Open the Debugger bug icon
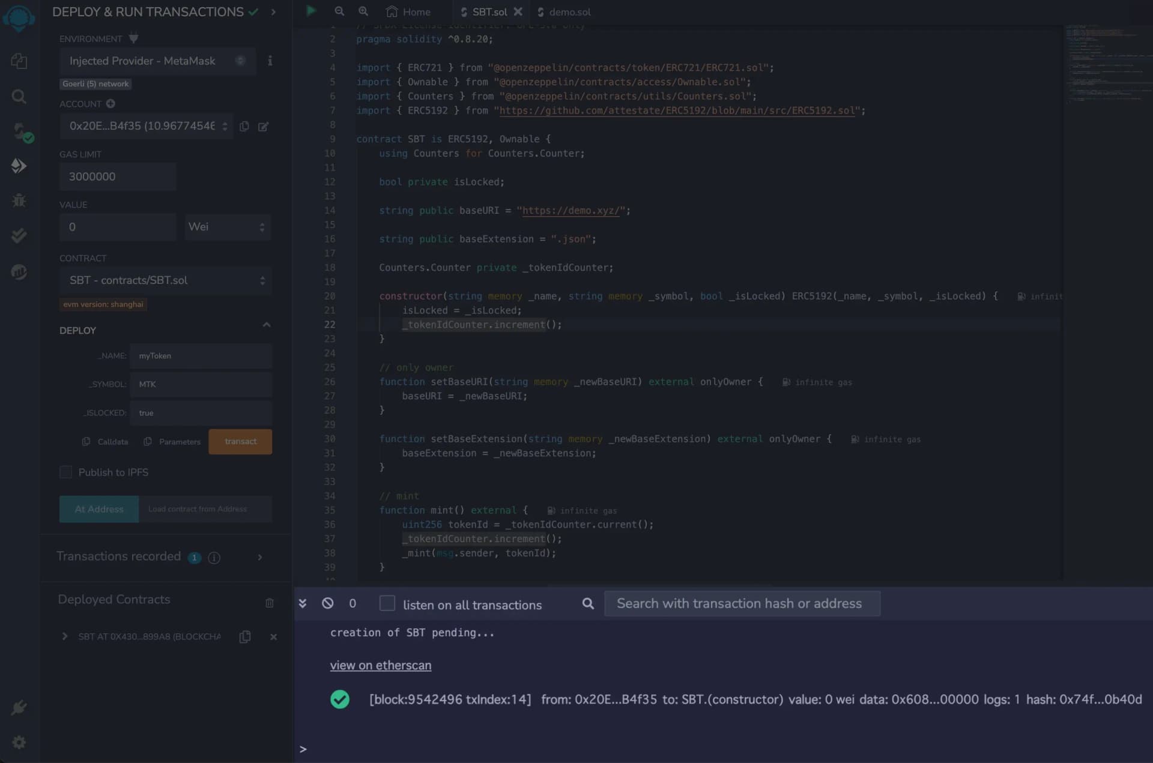The width and height of the screenshot is (1153, 763). 19,201
